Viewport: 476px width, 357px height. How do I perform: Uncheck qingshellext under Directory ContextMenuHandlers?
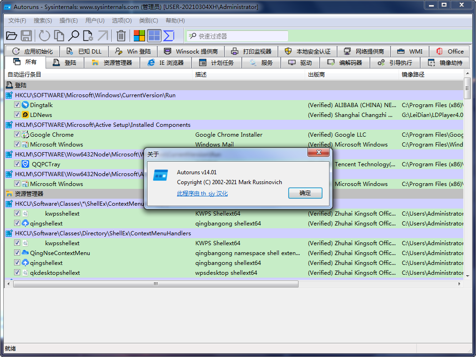(x=17, y=263)
